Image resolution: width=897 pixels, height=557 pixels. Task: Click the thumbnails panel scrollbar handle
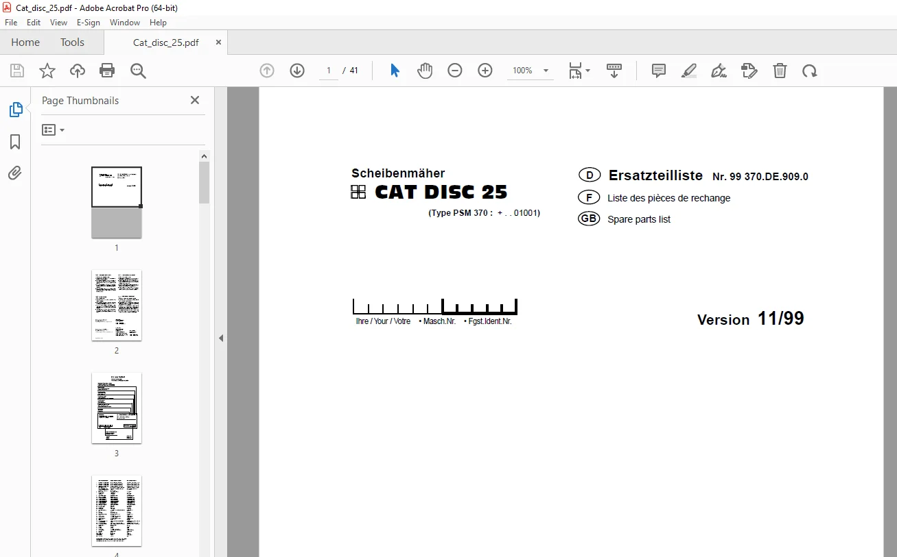(x=204, y=182)
